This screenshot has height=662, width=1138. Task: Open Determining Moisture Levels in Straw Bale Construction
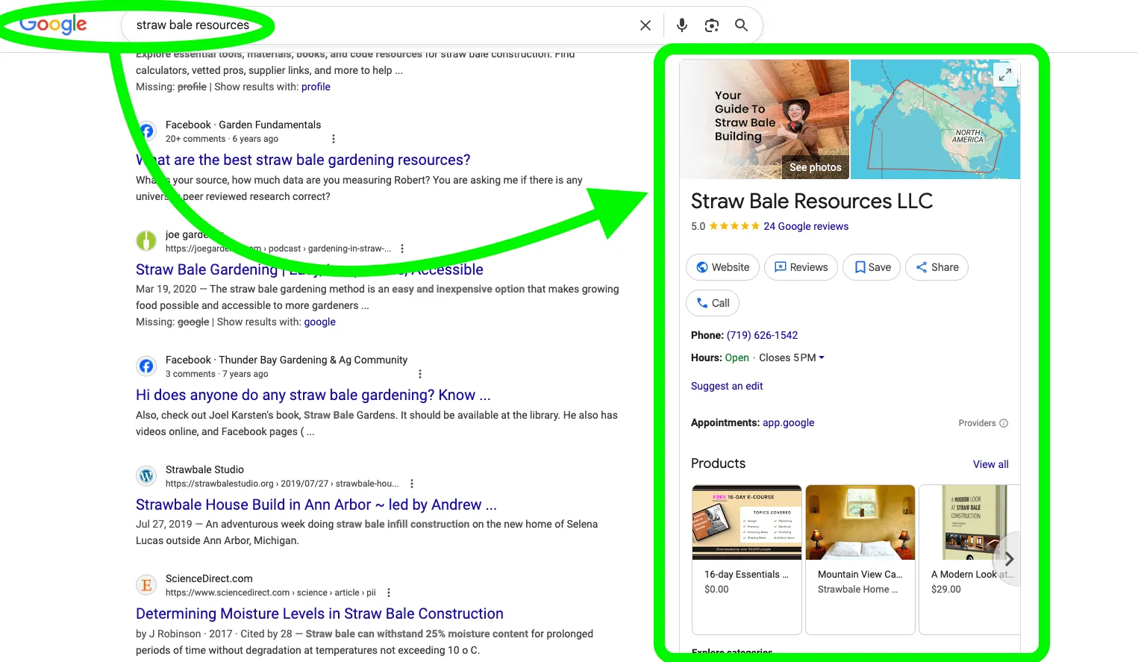pyautogui.click(x=319, y=613)
